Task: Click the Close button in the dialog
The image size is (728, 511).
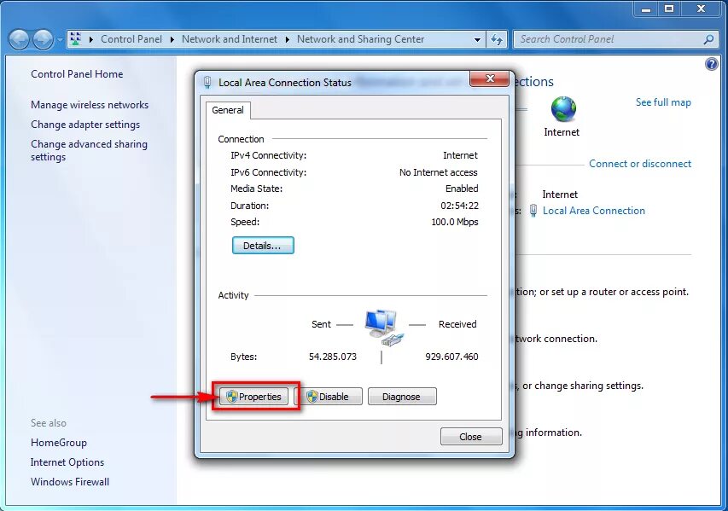Action: pyautogui.click(x=471, y=437)
